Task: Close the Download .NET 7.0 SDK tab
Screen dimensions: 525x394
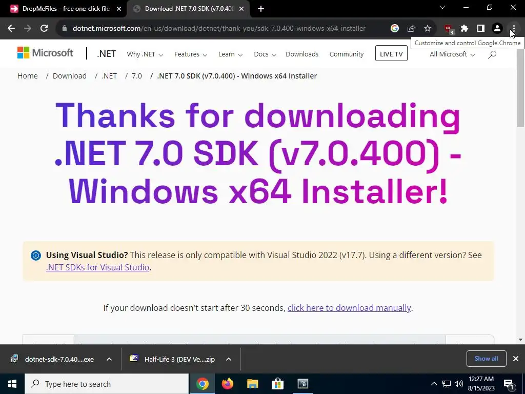Action: pos(241,9)
